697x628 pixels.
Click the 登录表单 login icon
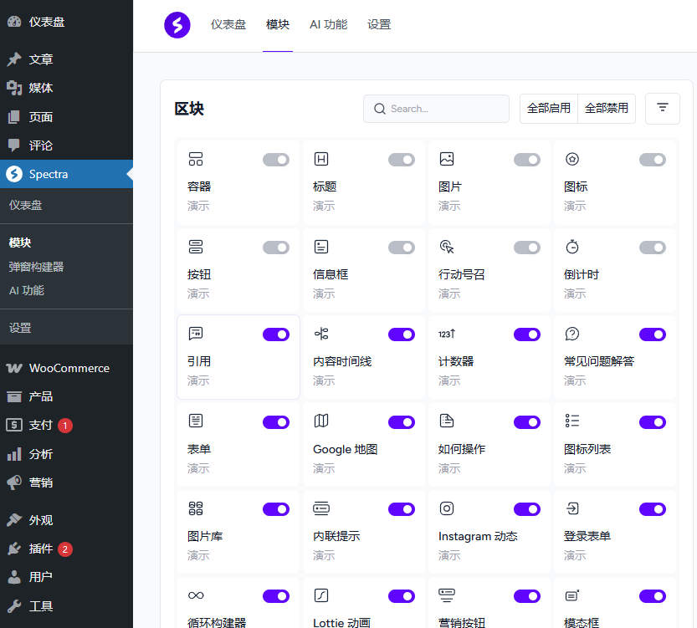tap(572, 508)
